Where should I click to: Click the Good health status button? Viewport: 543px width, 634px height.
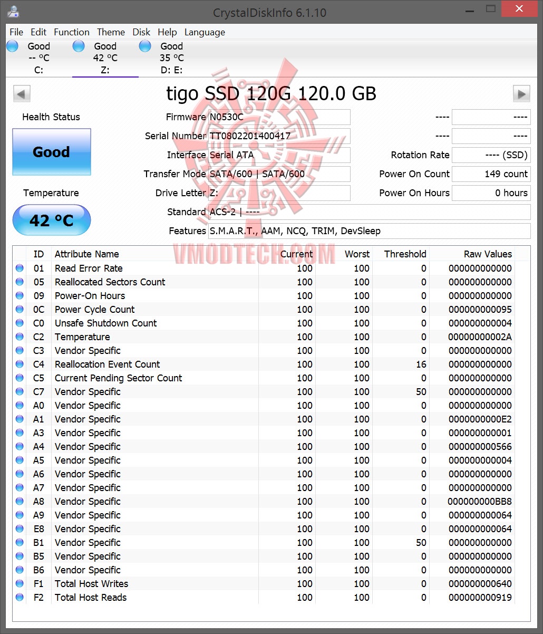pyautogui.click(x=52, y=152)
